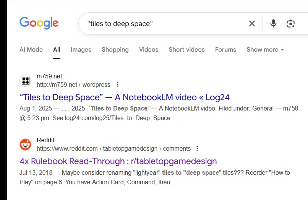Screen dimensions: 308x200
Task: Expand the Show more dropdown
Action: pos(265,50)
